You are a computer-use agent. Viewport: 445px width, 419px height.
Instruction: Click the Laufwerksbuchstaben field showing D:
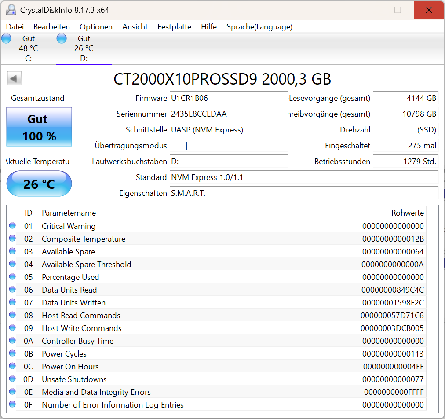[x=229, y=162]
